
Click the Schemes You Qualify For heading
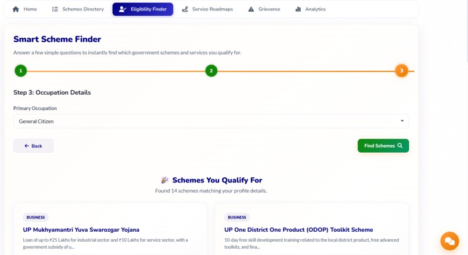click(217, 180)
